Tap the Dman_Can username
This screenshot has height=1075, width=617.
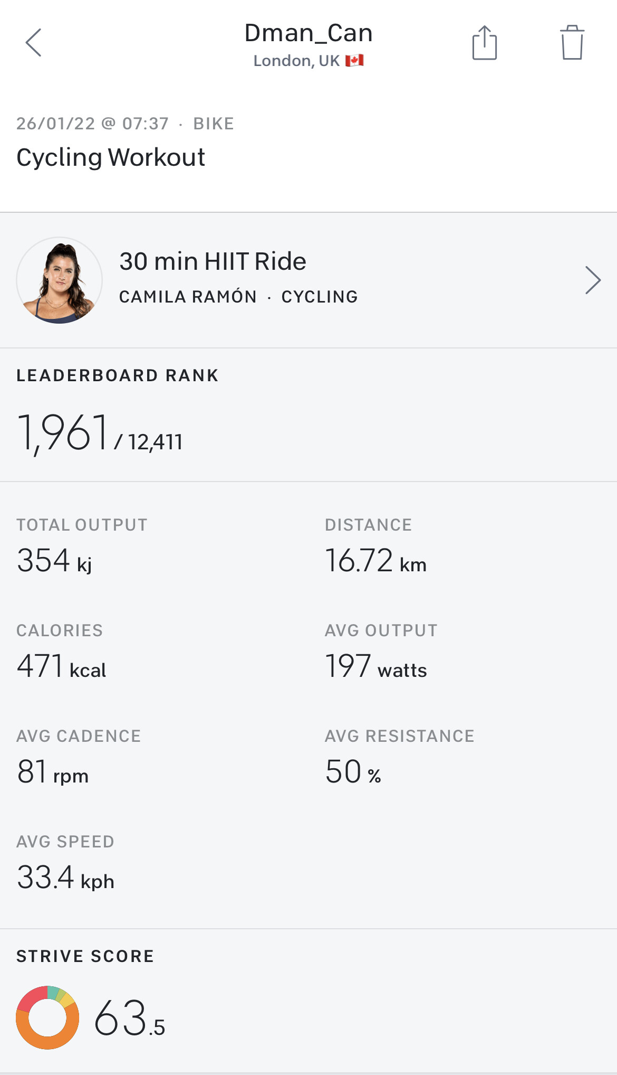tap(308, 33)
